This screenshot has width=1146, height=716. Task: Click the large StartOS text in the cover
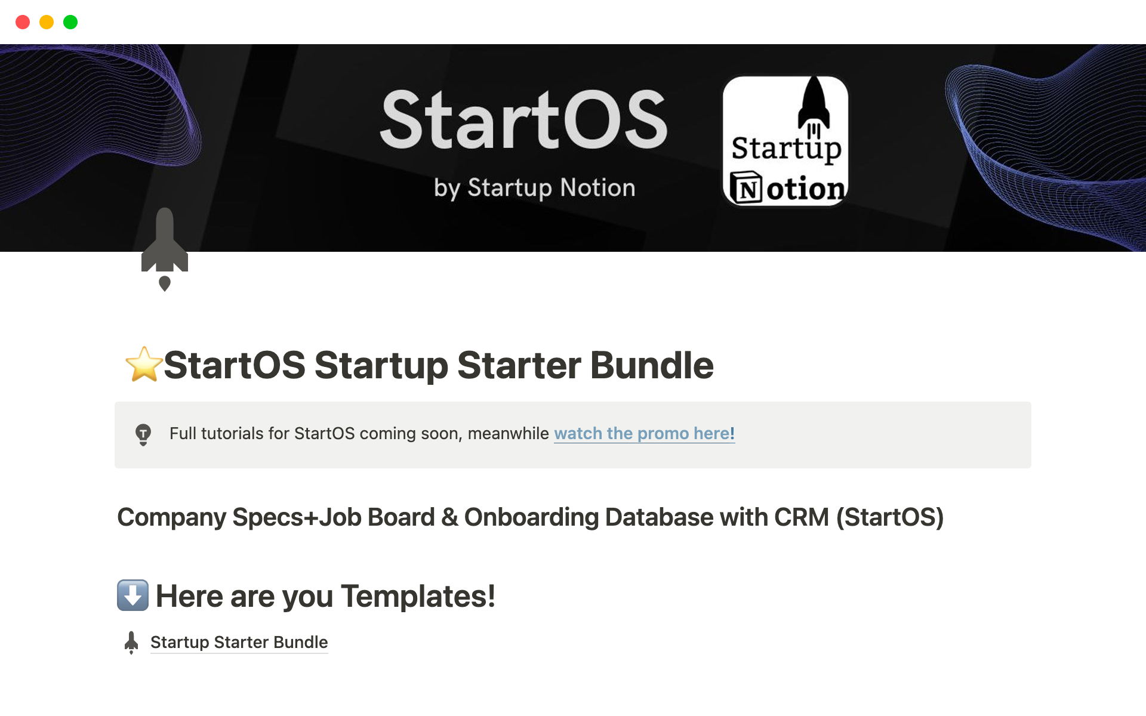[x=523, y=119]
